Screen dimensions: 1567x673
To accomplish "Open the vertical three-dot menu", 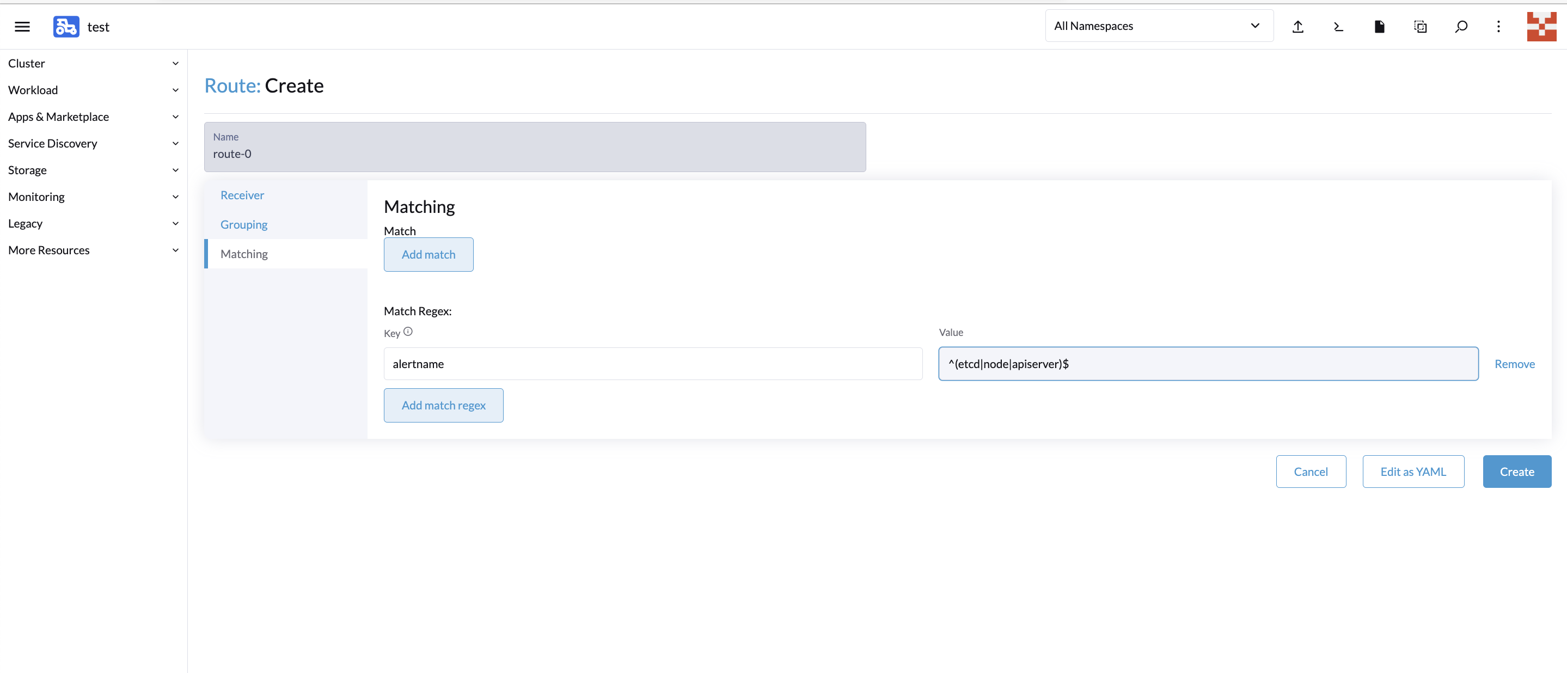I will tap(1498, 27).
